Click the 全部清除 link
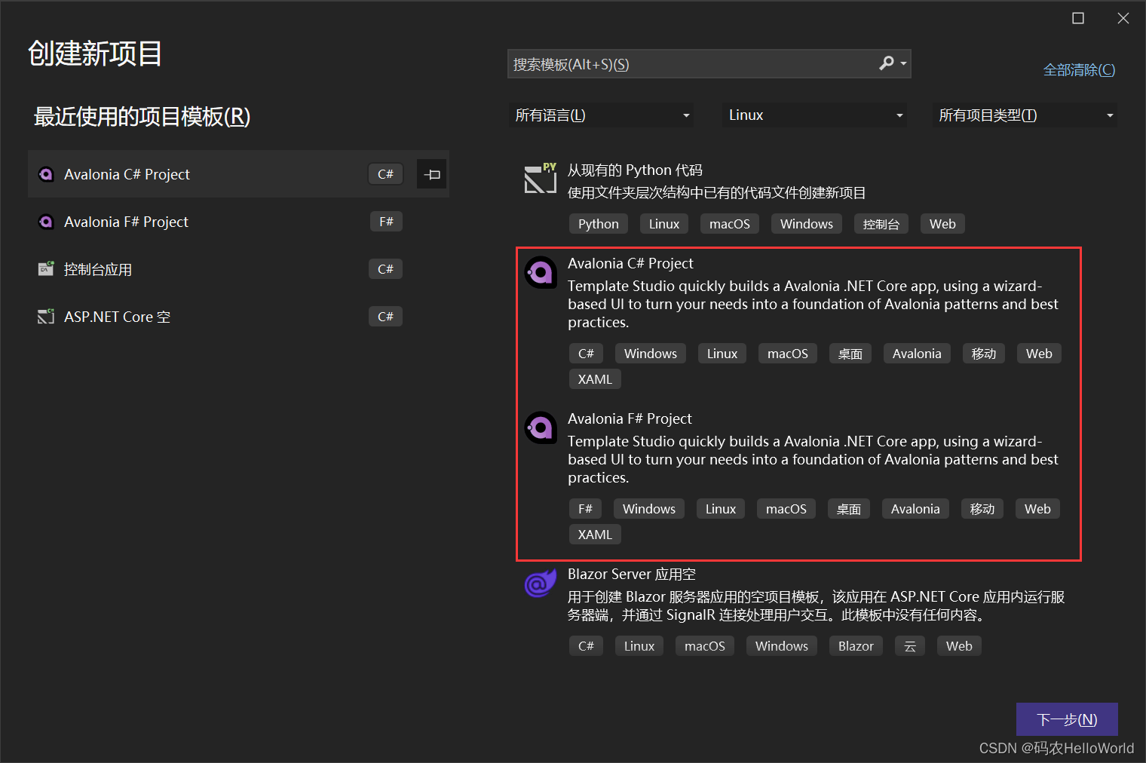Viewport: 1146px width, 763px height. (x=1078, y=69)
